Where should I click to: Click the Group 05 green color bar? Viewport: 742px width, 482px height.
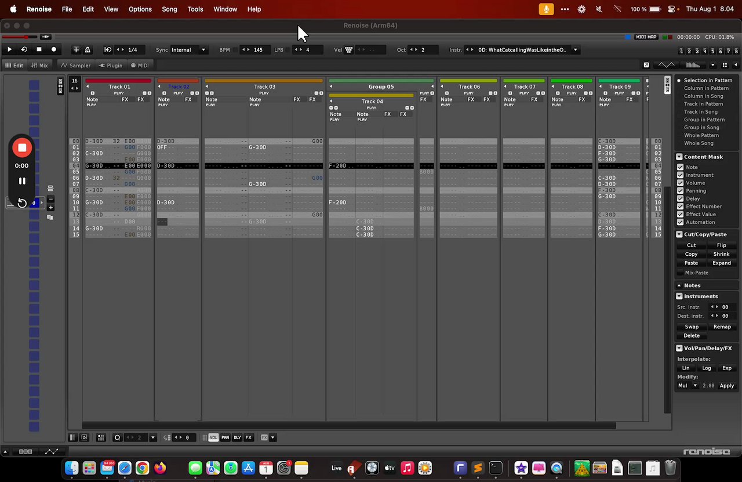point(381,81)
